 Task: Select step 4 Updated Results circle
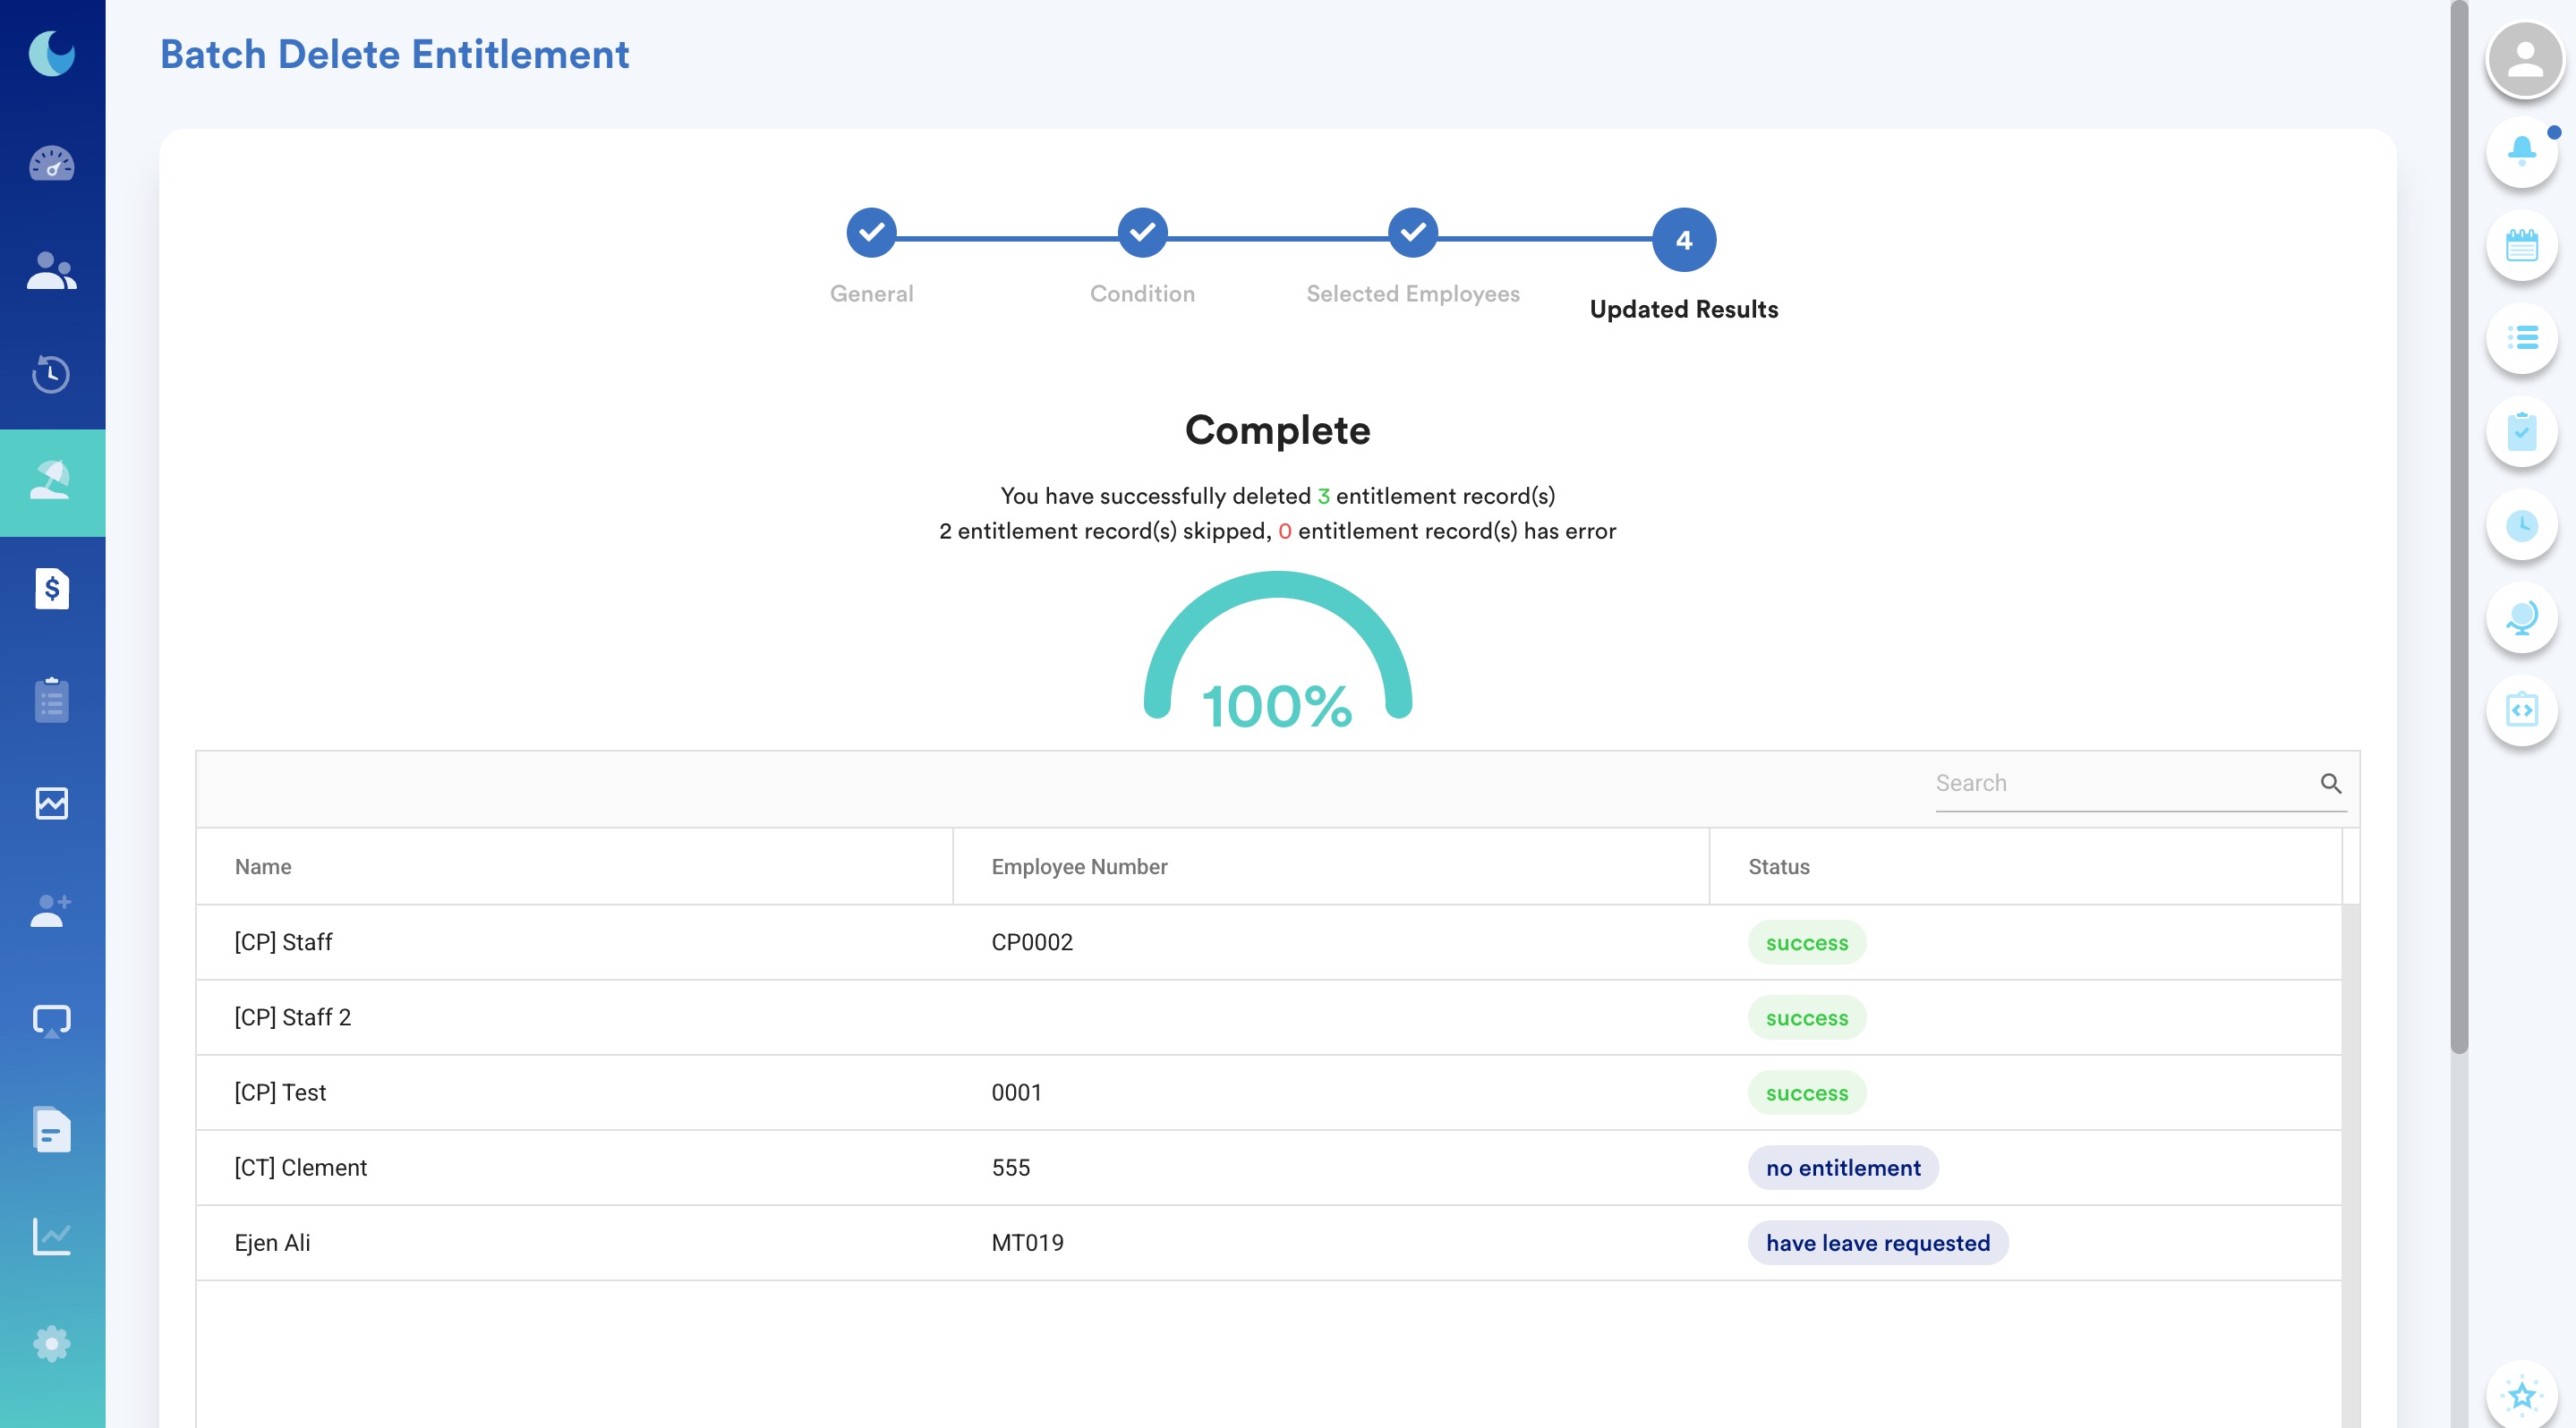click(x=1684, y=240)
